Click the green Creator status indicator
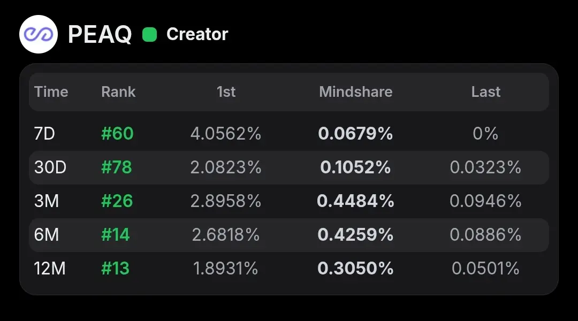 click(150, 35)
